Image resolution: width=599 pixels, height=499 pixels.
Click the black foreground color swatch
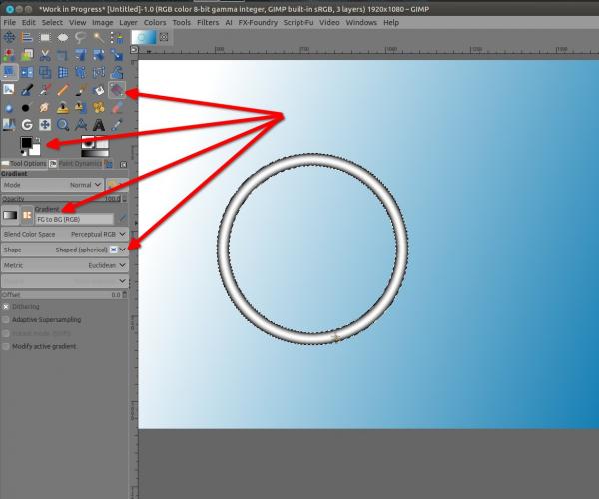click(26, 143)
